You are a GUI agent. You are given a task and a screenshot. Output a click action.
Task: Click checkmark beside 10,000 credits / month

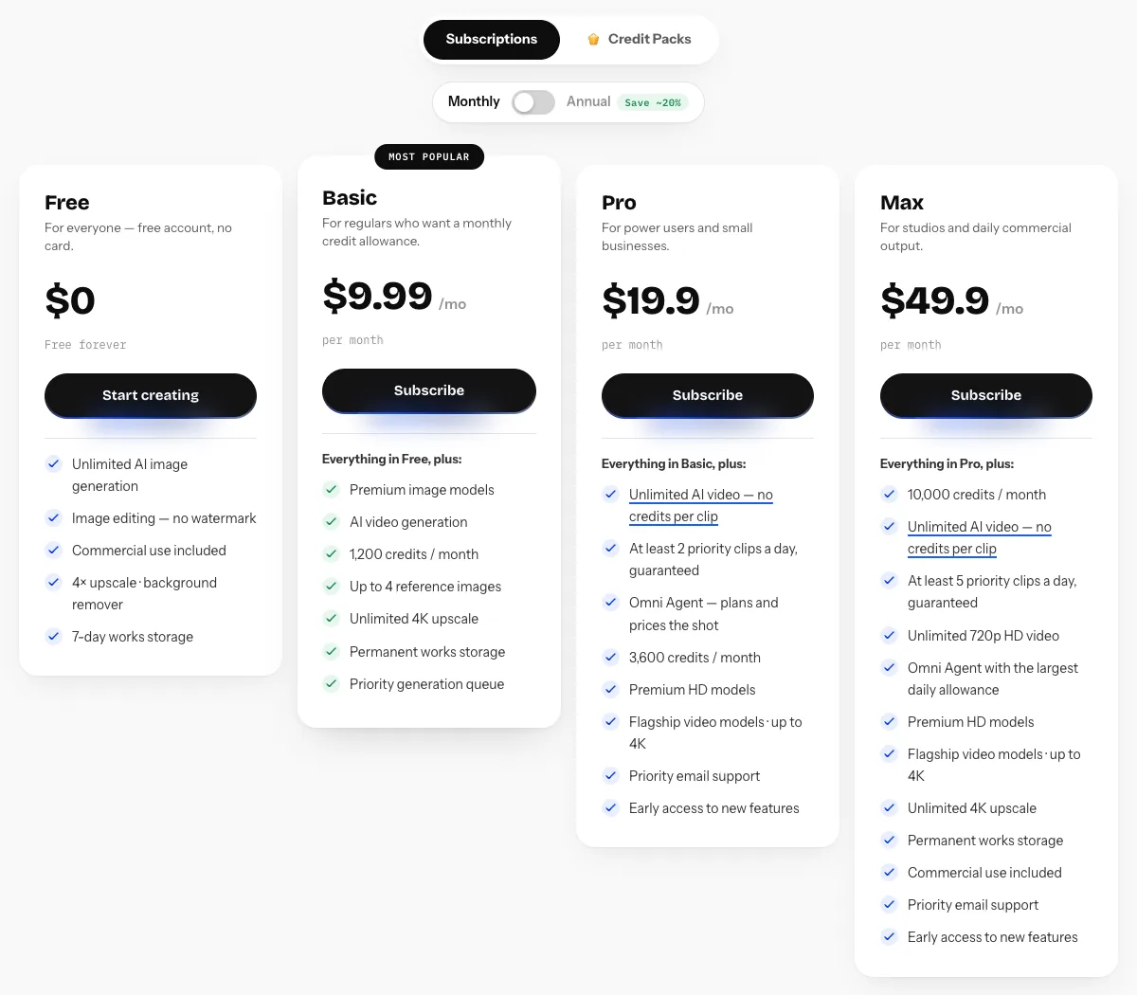click(x=890, y=495)
